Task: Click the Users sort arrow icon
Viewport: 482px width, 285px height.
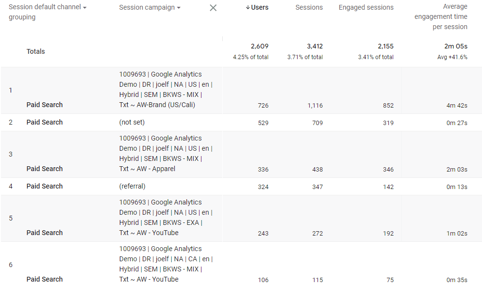Action: (248, 7)
